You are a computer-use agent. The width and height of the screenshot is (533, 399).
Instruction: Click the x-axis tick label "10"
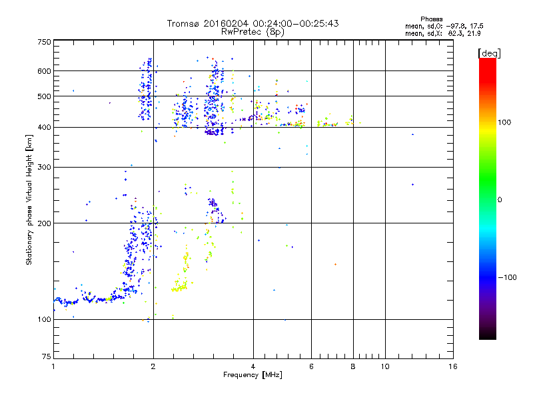coord(385,366)
